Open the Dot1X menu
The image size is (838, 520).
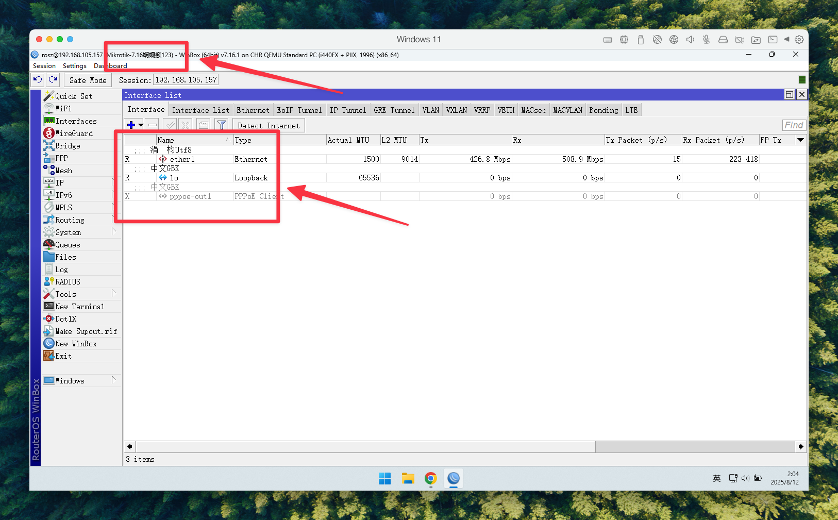pos(65,319)
